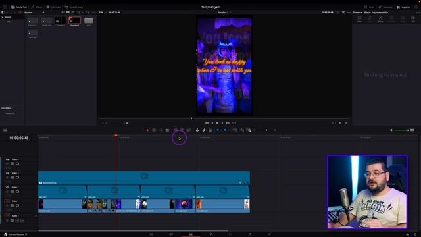Select the Trim Edit Mode tool
421x237 pixels.
pos(154,130)
